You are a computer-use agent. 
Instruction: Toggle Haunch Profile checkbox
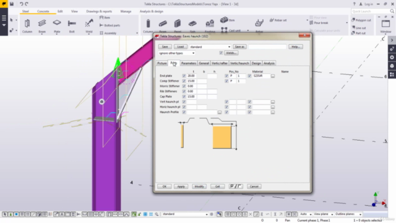(x=184, y=112)
